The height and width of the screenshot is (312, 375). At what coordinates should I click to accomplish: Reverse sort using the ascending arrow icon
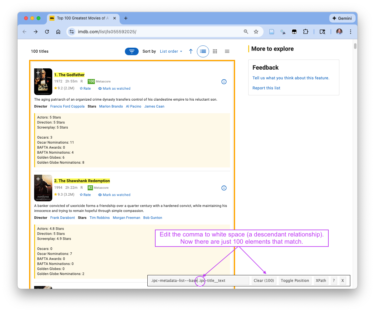point(191,51)
